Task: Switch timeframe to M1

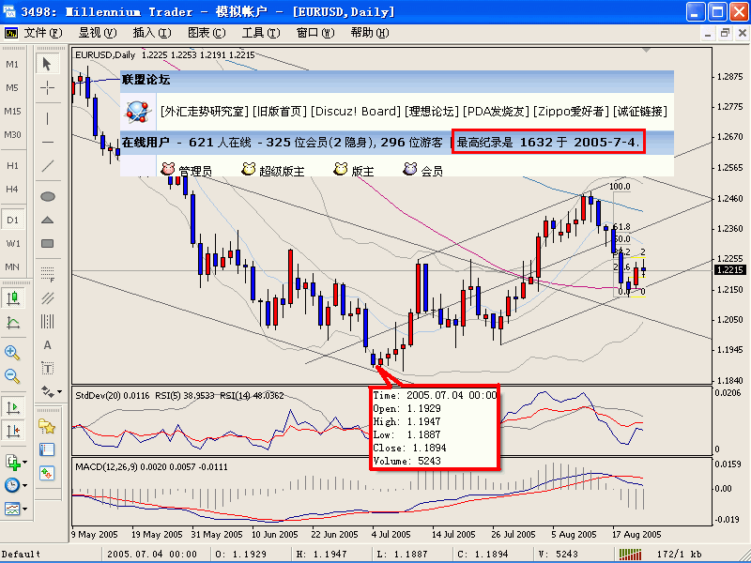Action: pyautogui.click(x=12, y=64)
